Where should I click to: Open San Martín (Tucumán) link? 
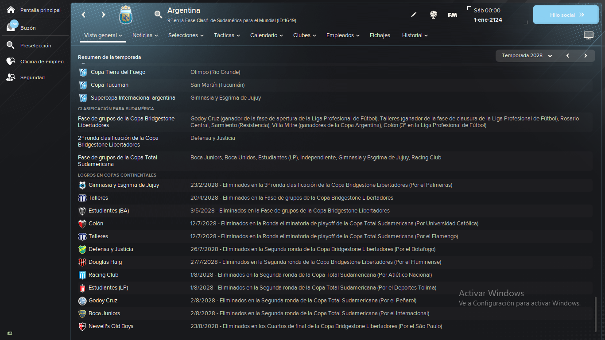pos(217,85)
